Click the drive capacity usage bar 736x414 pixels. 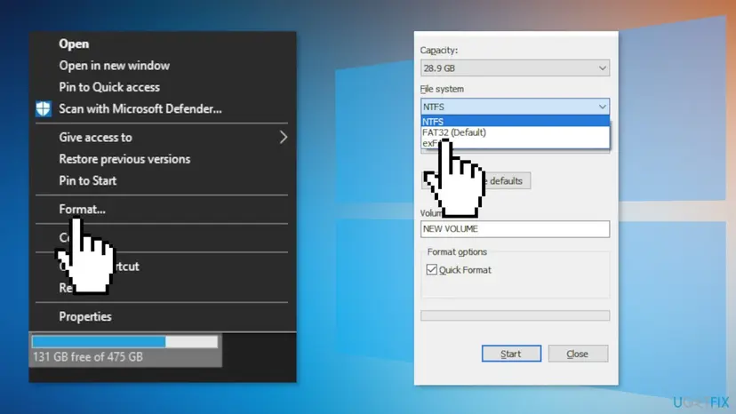coord(124,342)
